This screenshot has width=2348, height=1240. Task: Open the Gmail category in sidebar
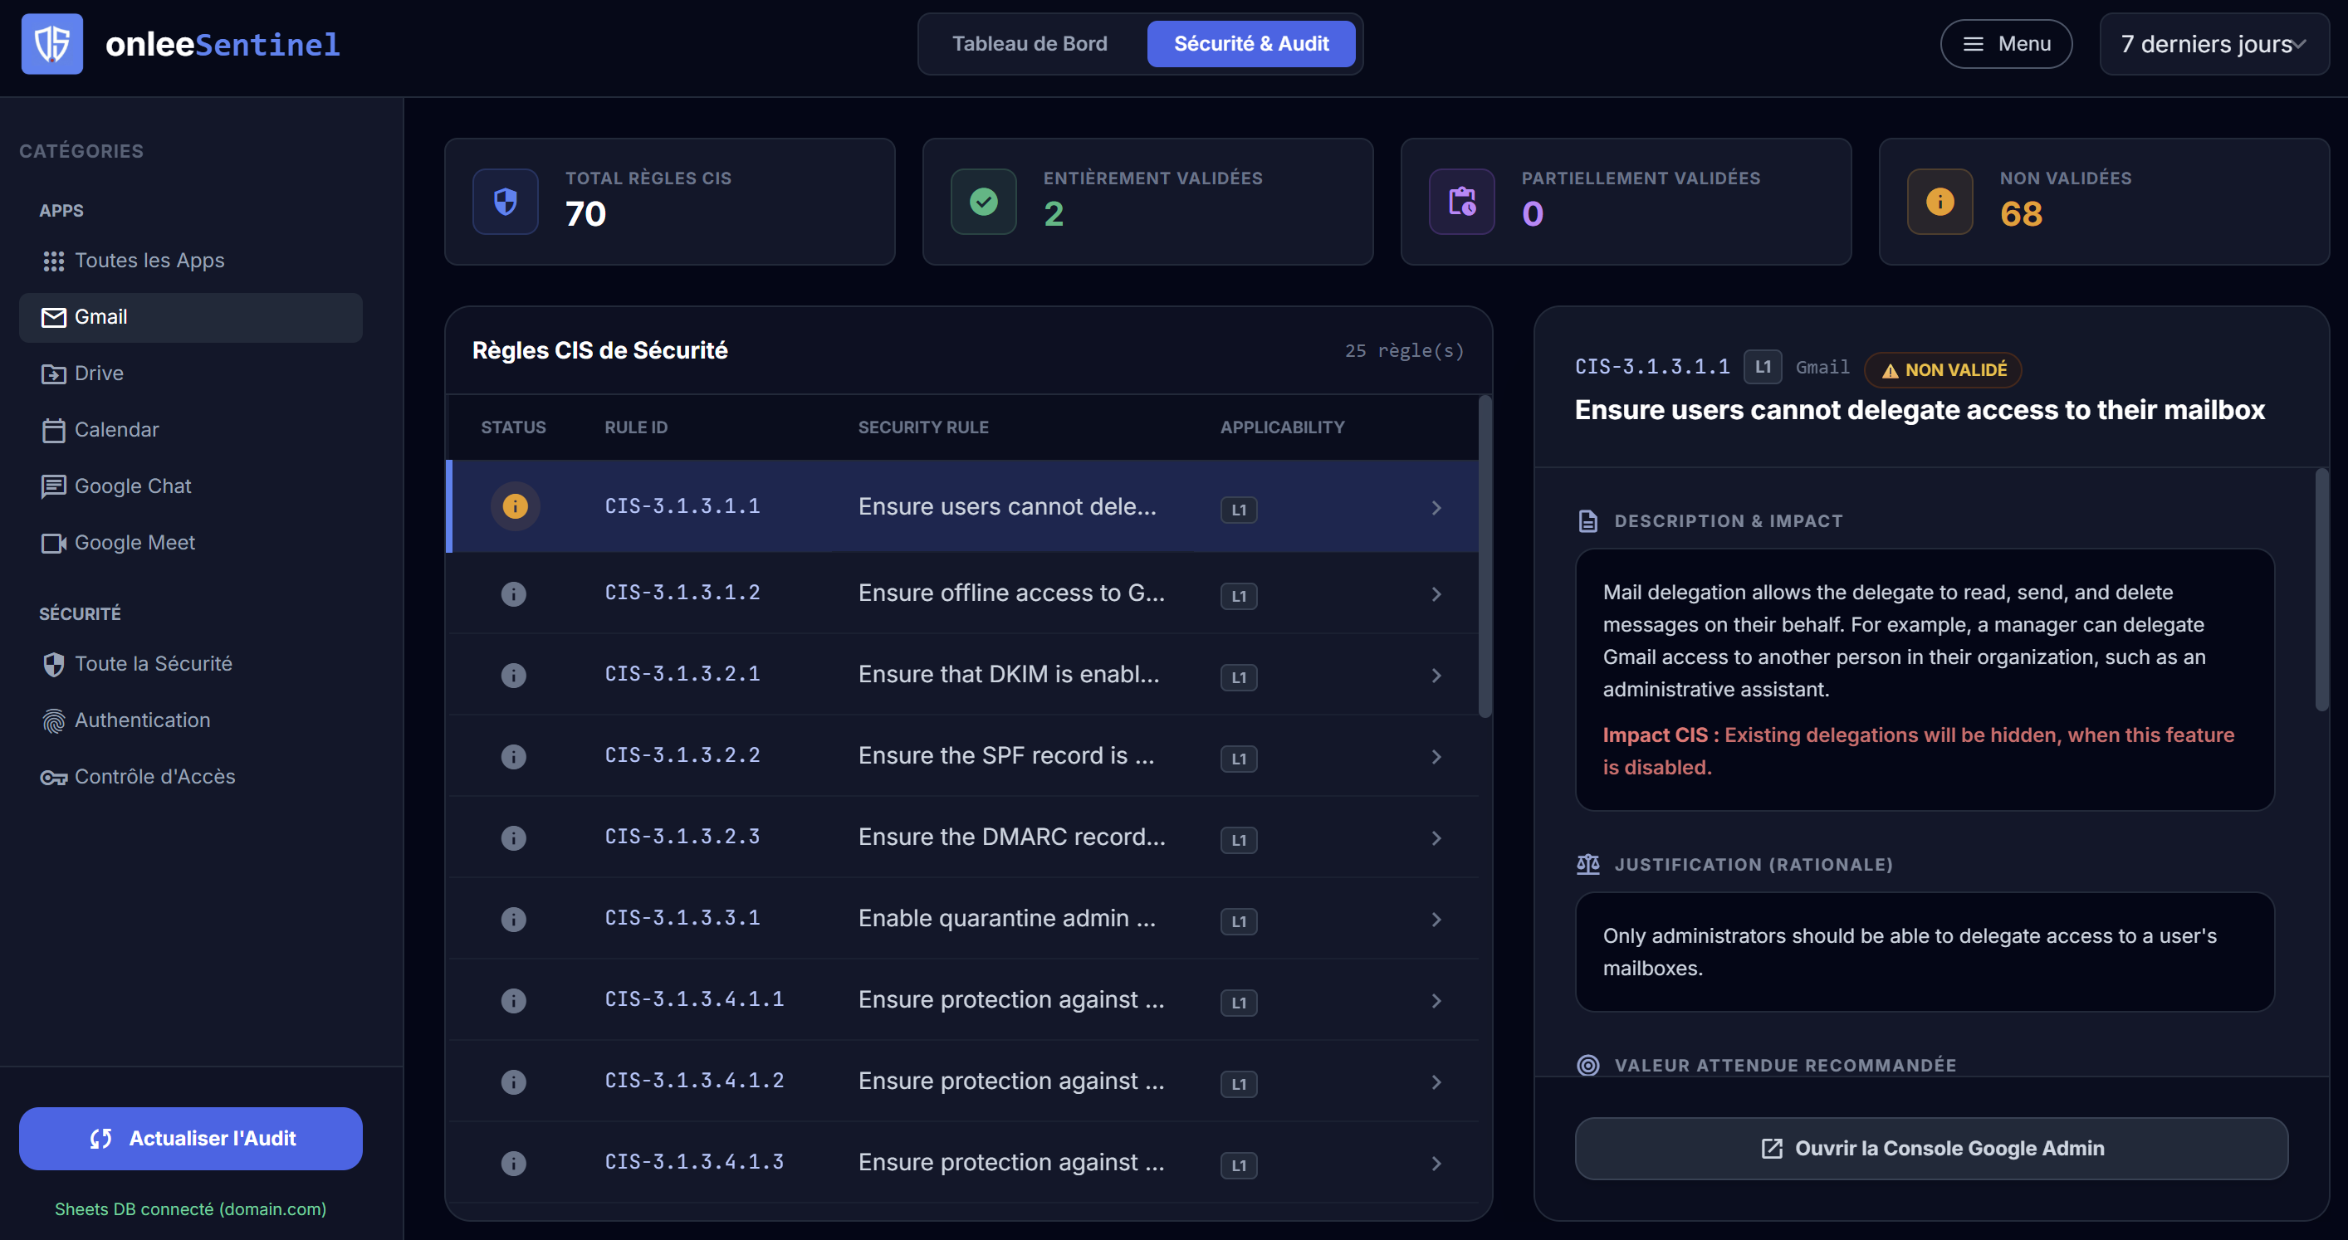coord(190,317)
